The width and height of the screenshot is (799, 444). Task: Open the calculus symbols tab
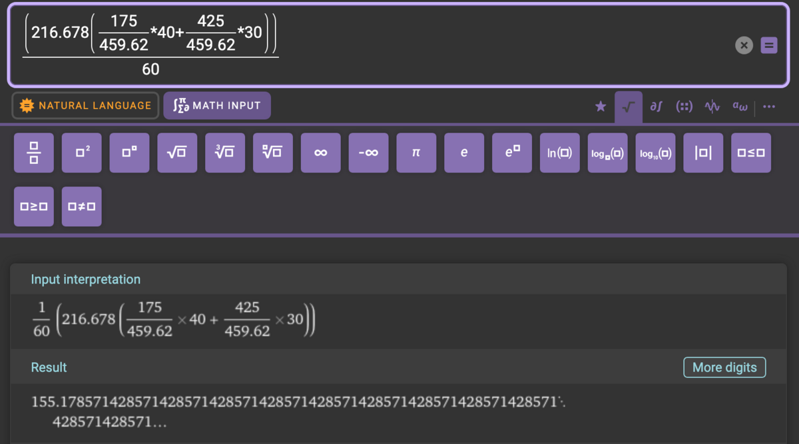point(656,107)
